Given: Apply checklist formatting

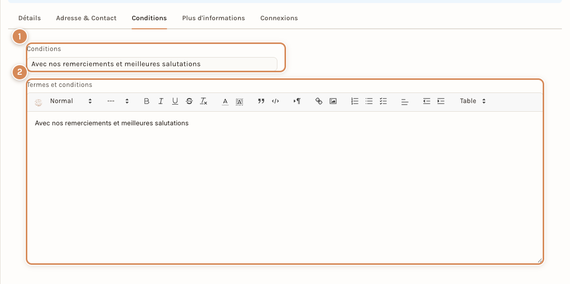Looking at the screenshot, I should tap(383, 101).
